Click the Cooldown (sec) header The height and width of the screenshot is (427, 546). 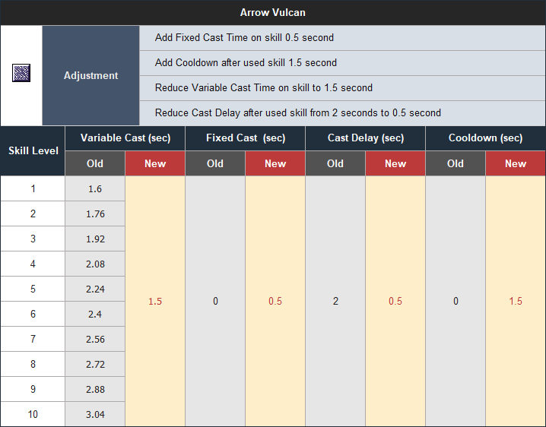[486, 138]
